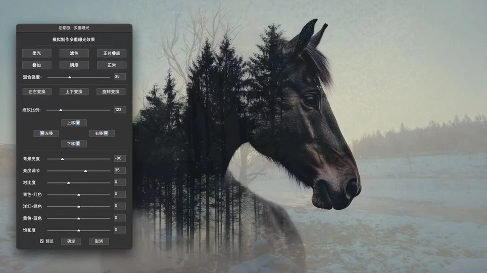Select the 柔光 soft light blend mode
This screenshot has height=273, width=487.
pyautogui.click(x=37, y=53)
